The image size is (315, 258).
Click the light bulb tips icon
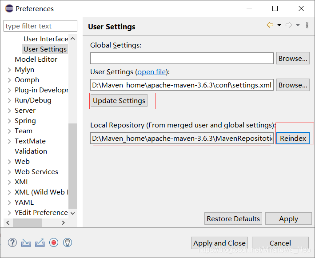tap(68, 242)
